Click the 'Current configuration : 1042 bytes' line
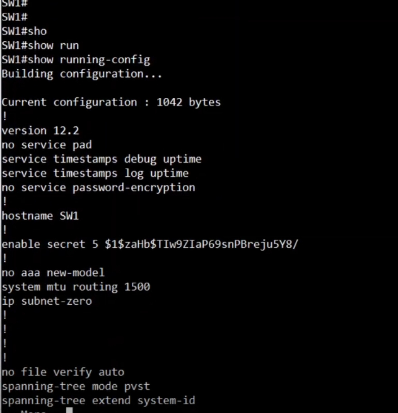398x413 pixels. click(111, 102)
